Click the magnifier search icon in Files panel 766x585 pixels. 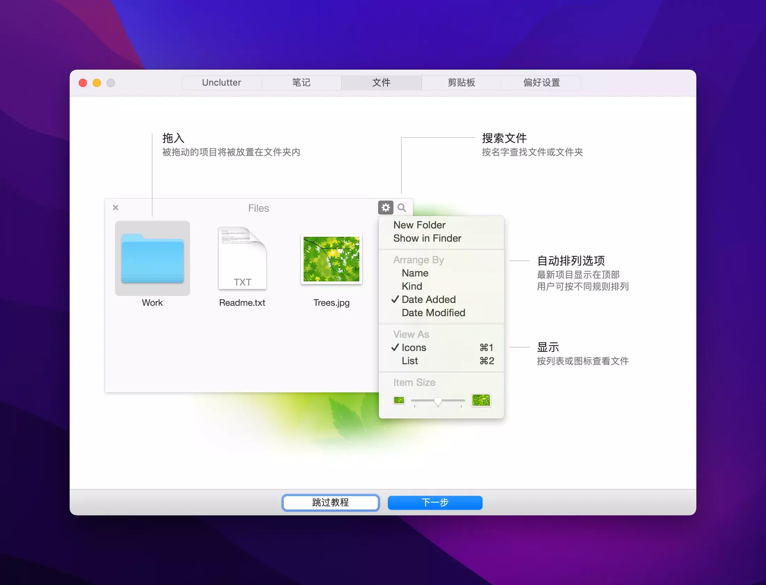[x=401, y=208]
